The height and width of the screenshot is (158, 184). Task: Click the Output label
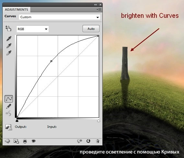pos(21,127)
